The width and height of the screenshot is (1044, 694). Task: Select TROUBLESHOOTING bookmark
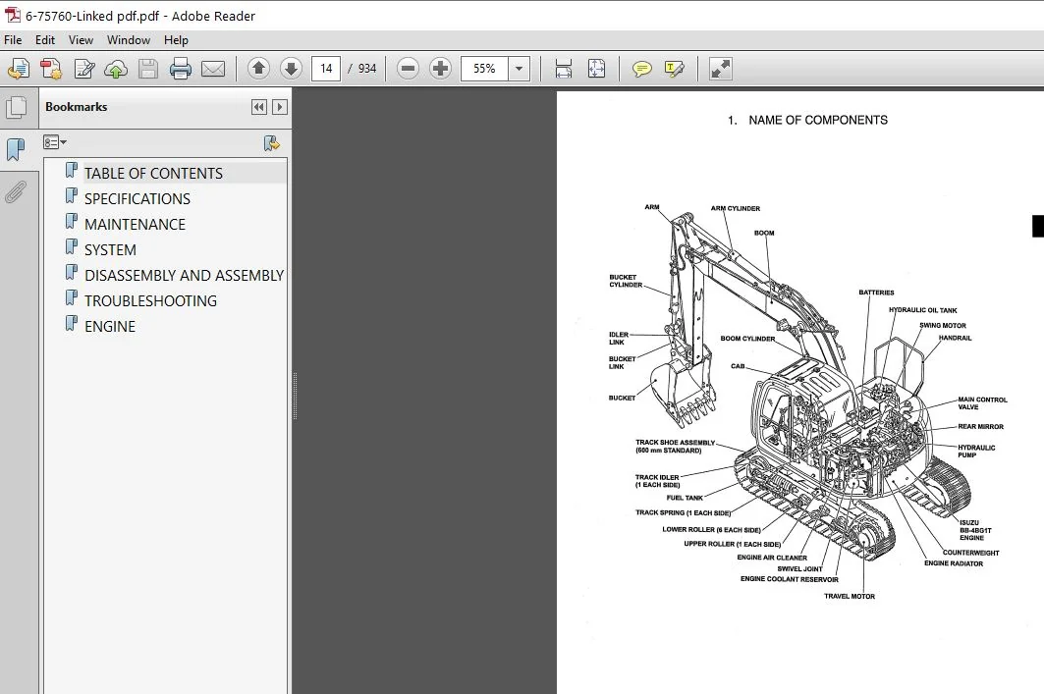(x=150, y=301)
